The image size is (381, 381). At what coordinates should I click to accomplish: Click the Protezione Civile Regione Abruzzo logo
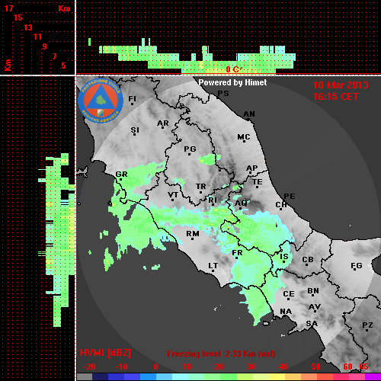coord(101,101)
